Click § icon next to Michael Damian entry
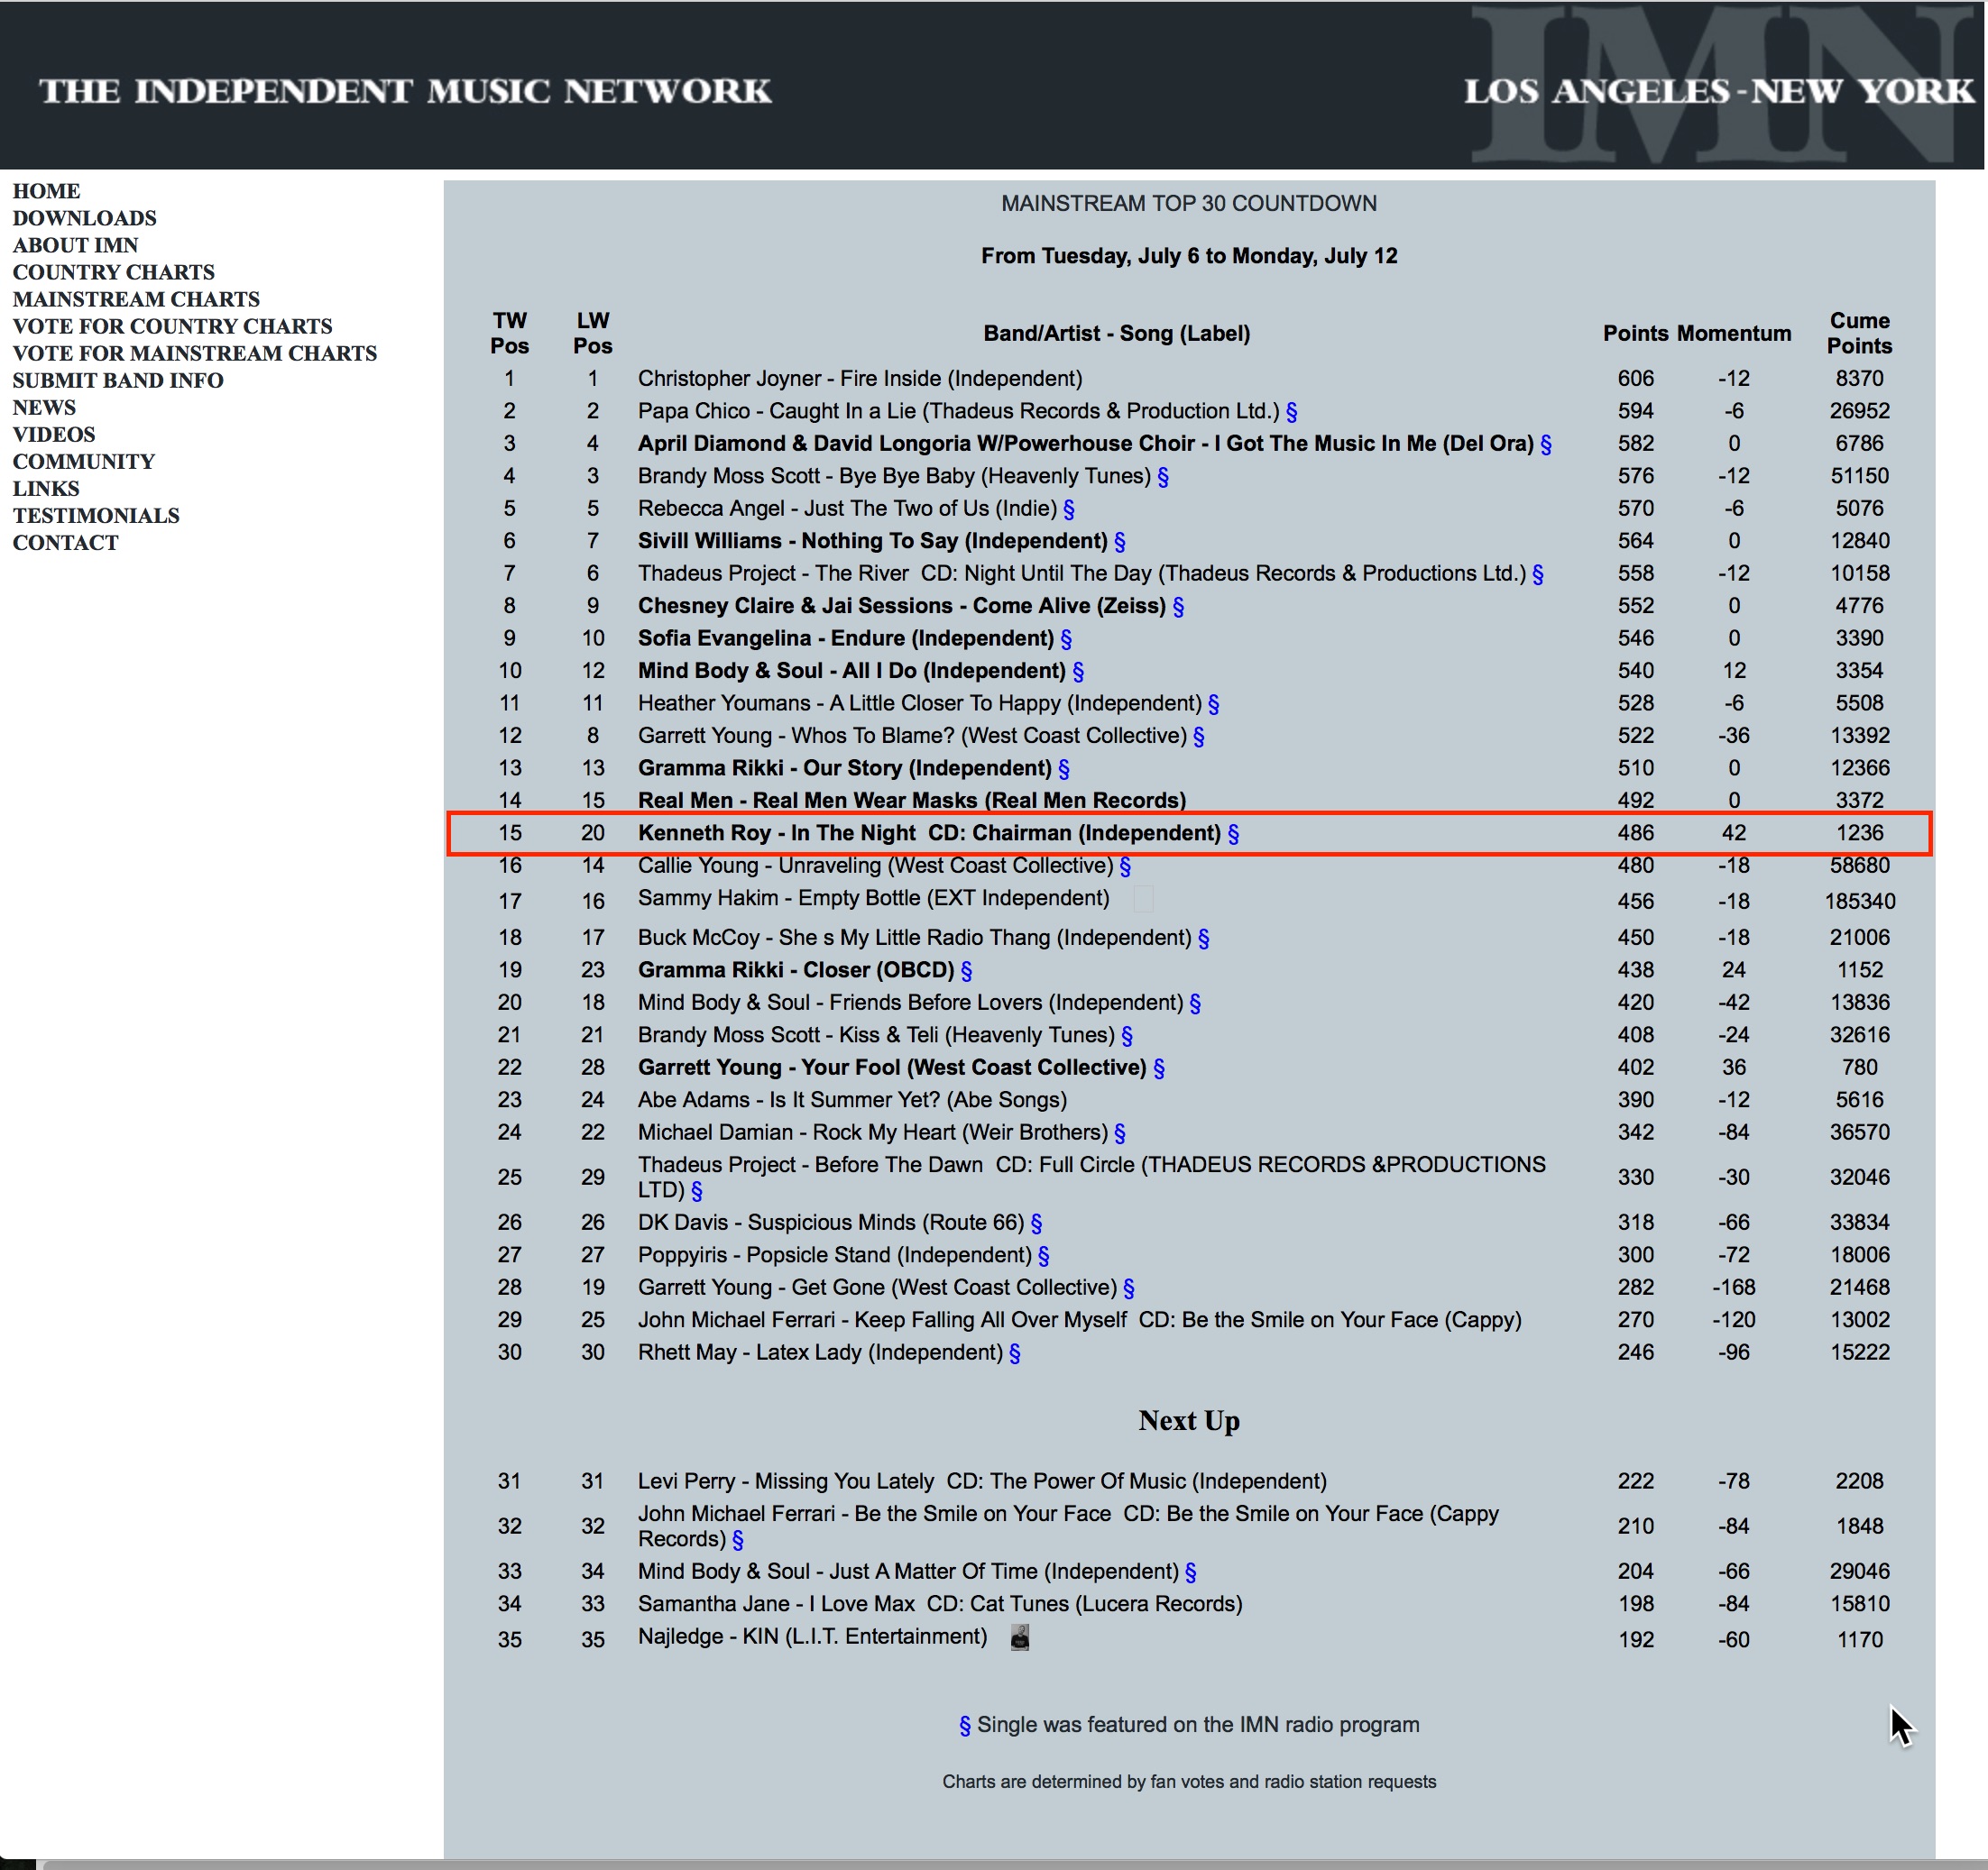Viewport: 1988px width, 1870px height. point(1120,1133)
